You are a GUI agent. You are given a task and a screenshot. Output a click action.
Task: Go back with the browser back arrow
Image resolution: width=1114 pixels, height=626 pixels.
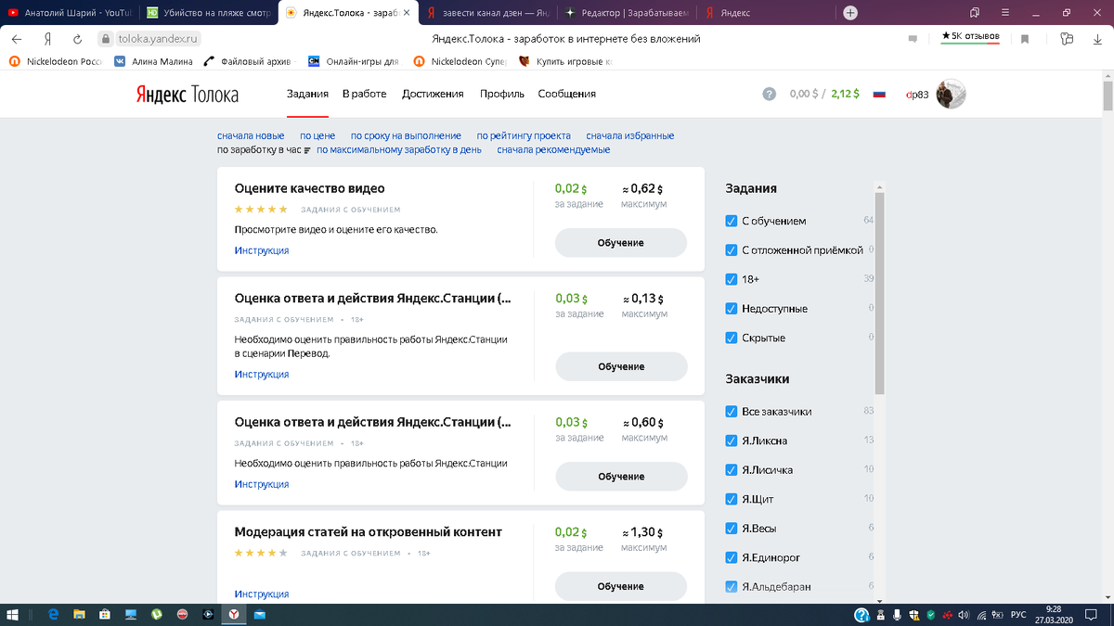pos(17,39)
